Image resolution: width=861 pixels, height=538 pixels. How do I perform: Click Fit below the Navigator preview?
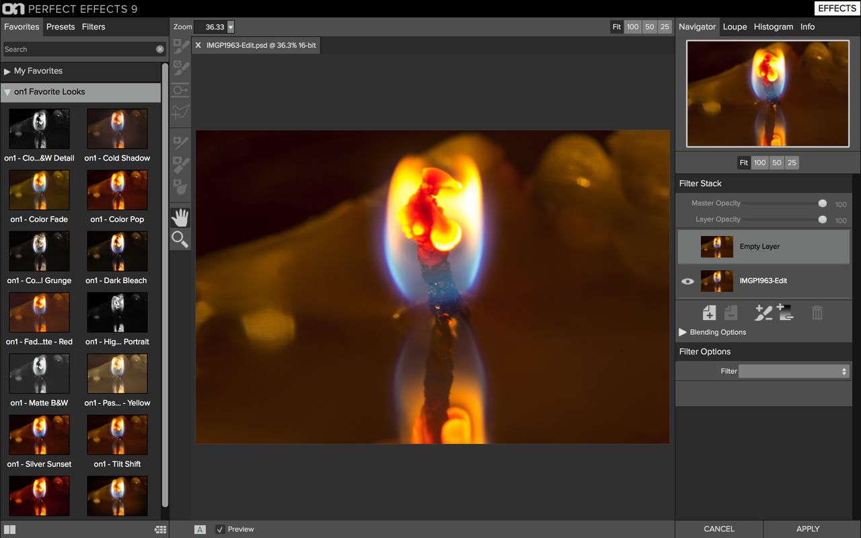click(x=743, y=163)
